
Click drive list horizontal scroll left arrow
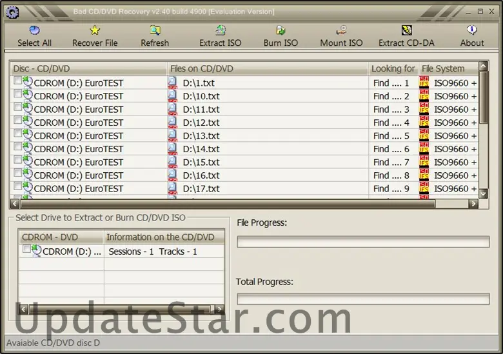[x=23, y=309]
